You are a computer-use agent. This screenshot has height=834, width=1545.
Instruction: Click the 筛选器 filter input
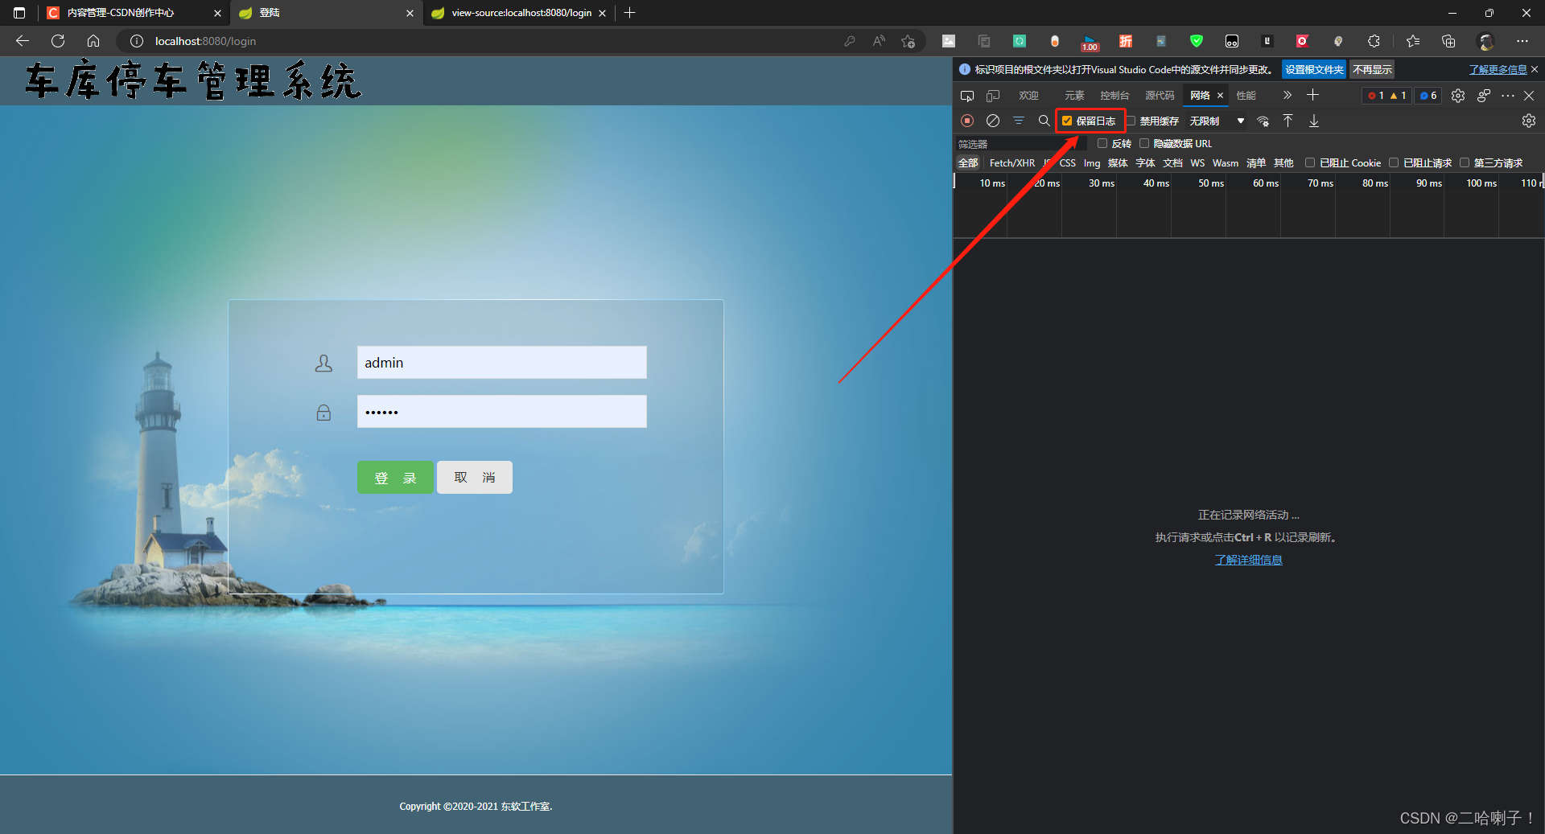1020,144
